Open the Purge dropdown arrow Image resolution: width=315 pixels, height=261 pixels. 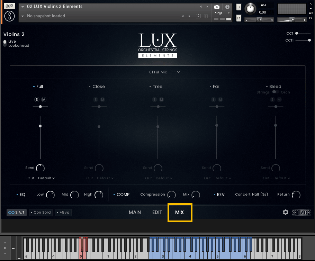(x=228, y=13)
